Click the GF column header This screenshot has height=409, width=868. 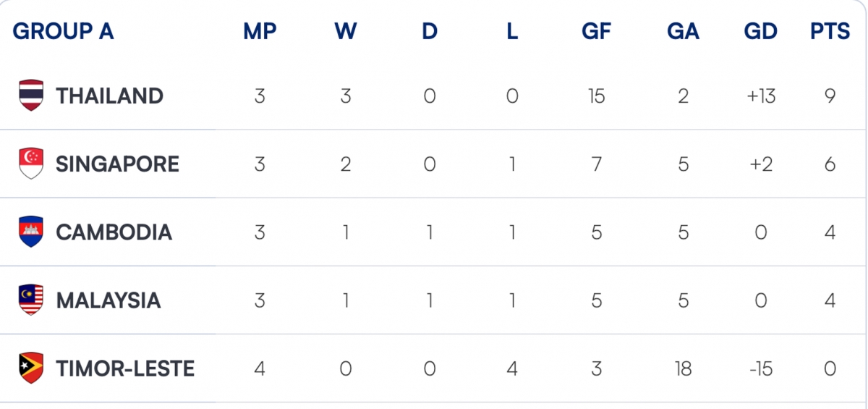pos(597,31)
